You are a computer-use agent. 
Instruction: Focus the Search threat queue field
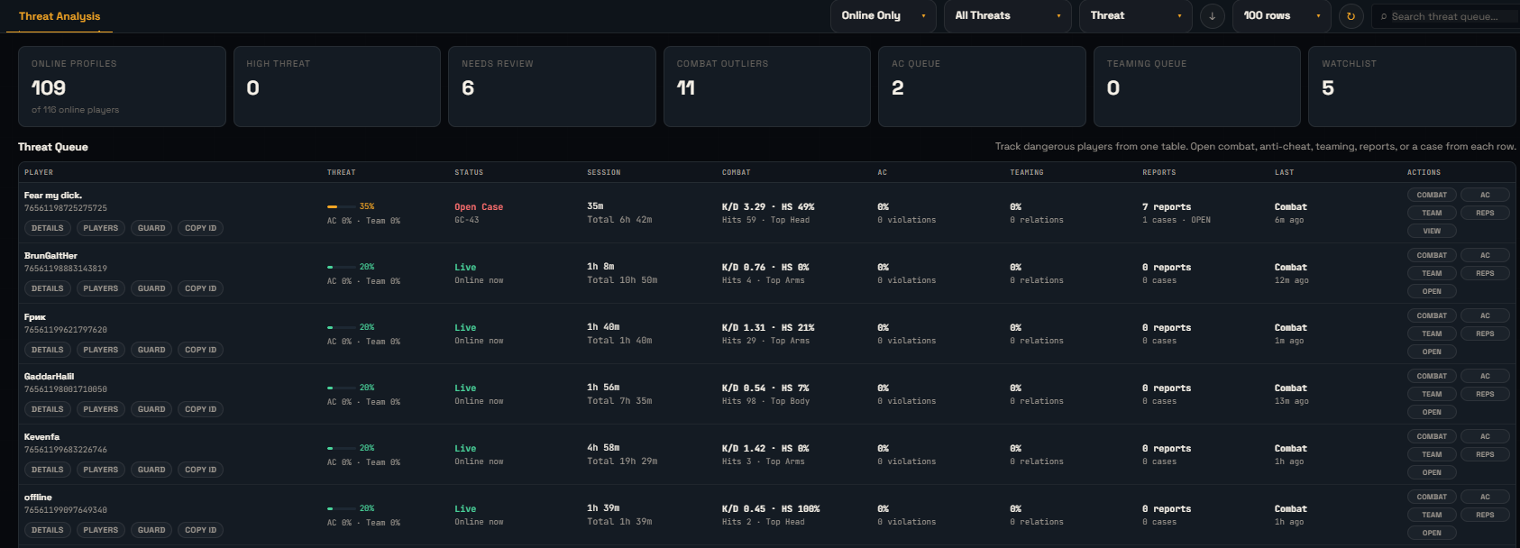coord(1445,16)
